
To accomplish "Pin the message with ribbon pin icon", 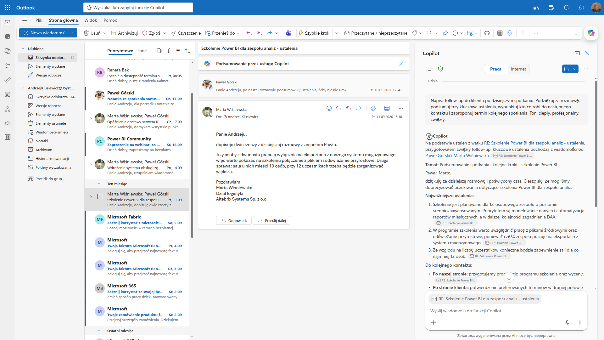I will click(445, 33).
